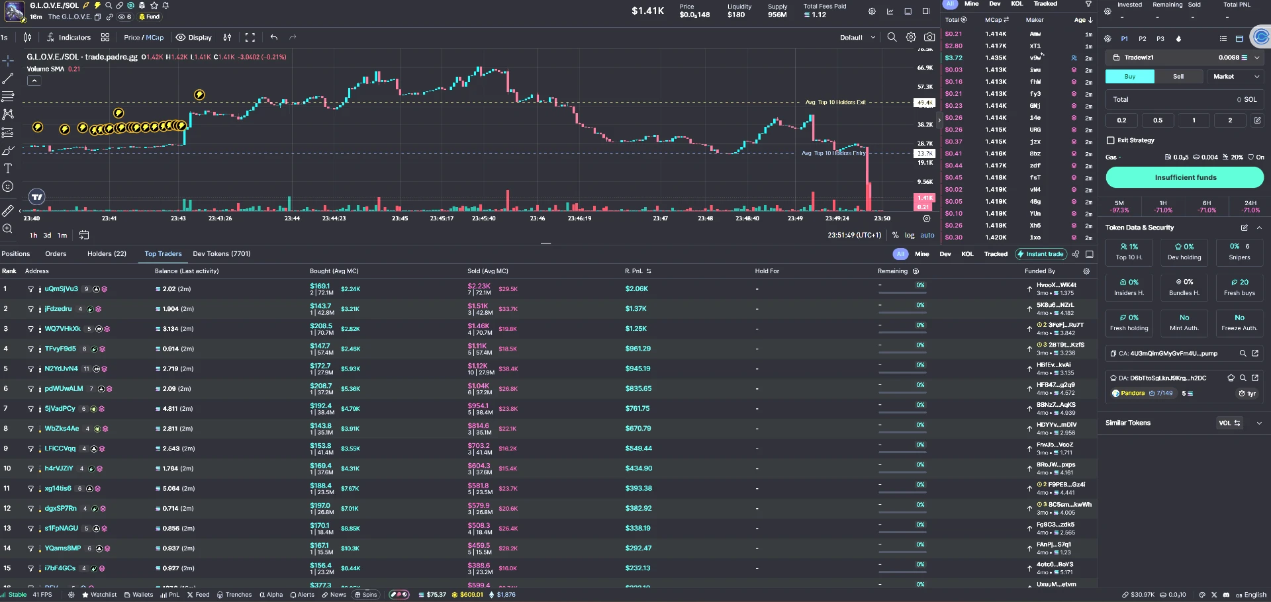
Task: Open the Pandora dev label link
Action: coord(1133,394)
